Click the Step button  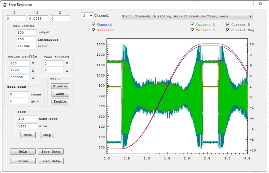[47, 135]
